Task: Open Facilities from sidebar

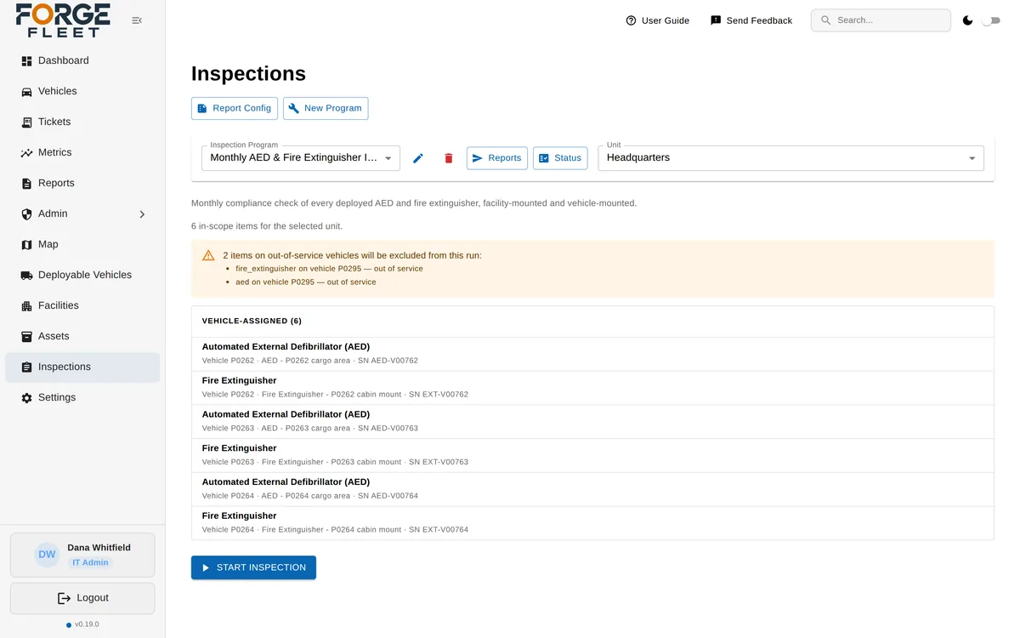Action: (x=82, y=306)
